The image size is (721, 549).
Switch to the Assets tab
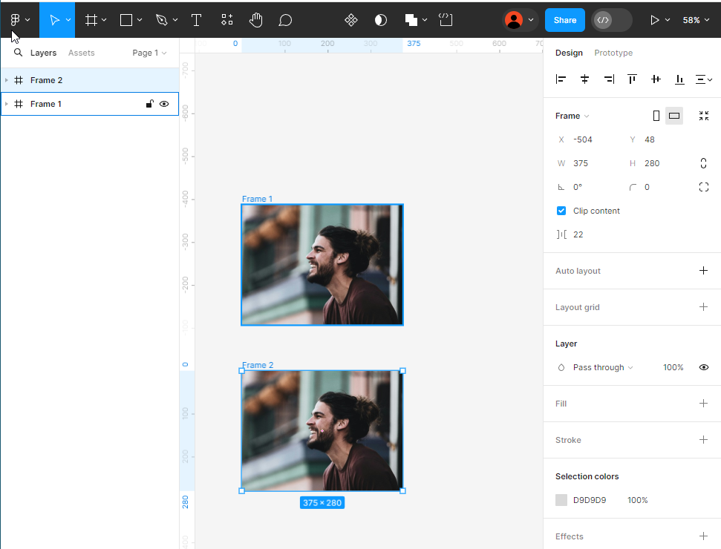coord(82,53)
